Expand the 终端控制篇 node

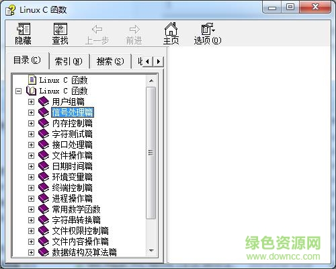tap(31, 188)
